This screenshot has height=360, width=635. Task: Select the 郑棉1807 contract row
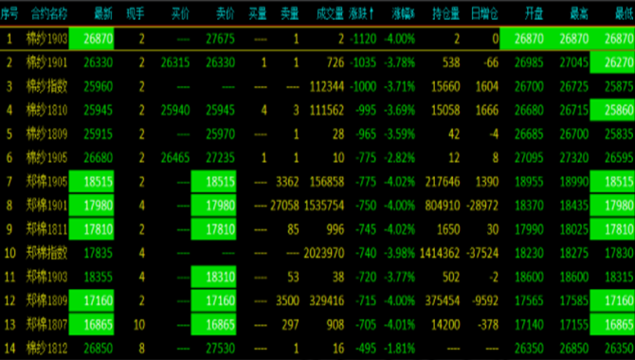coord(317,324)
